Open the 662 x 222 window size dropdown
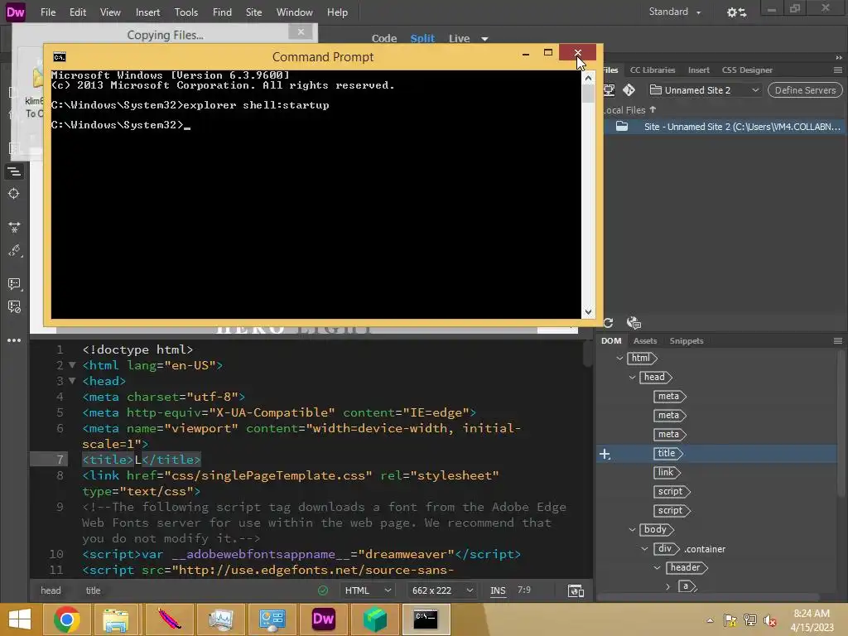This screenshot has width=848, height=636. [x=443, y=590]
